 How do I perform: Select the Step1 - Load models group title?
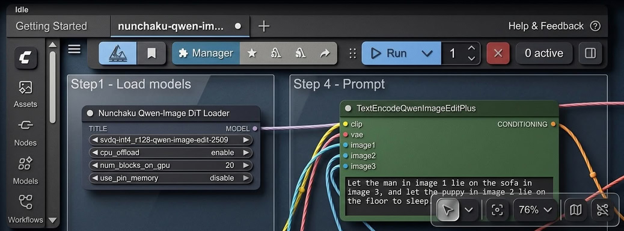coord(131,84)
